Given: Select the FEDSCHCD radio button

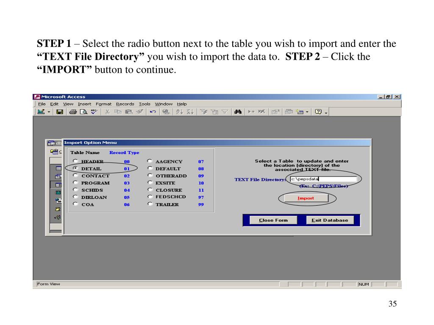Looking at the screenshot, I should click(x=150, y=197).
